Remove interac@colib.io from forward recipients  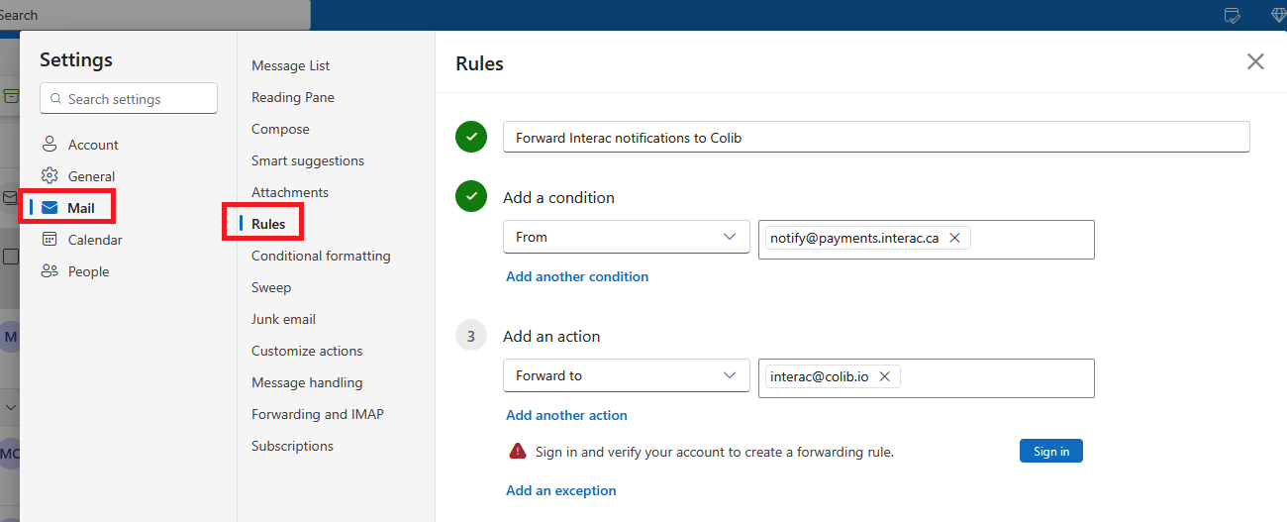point(884,376)
